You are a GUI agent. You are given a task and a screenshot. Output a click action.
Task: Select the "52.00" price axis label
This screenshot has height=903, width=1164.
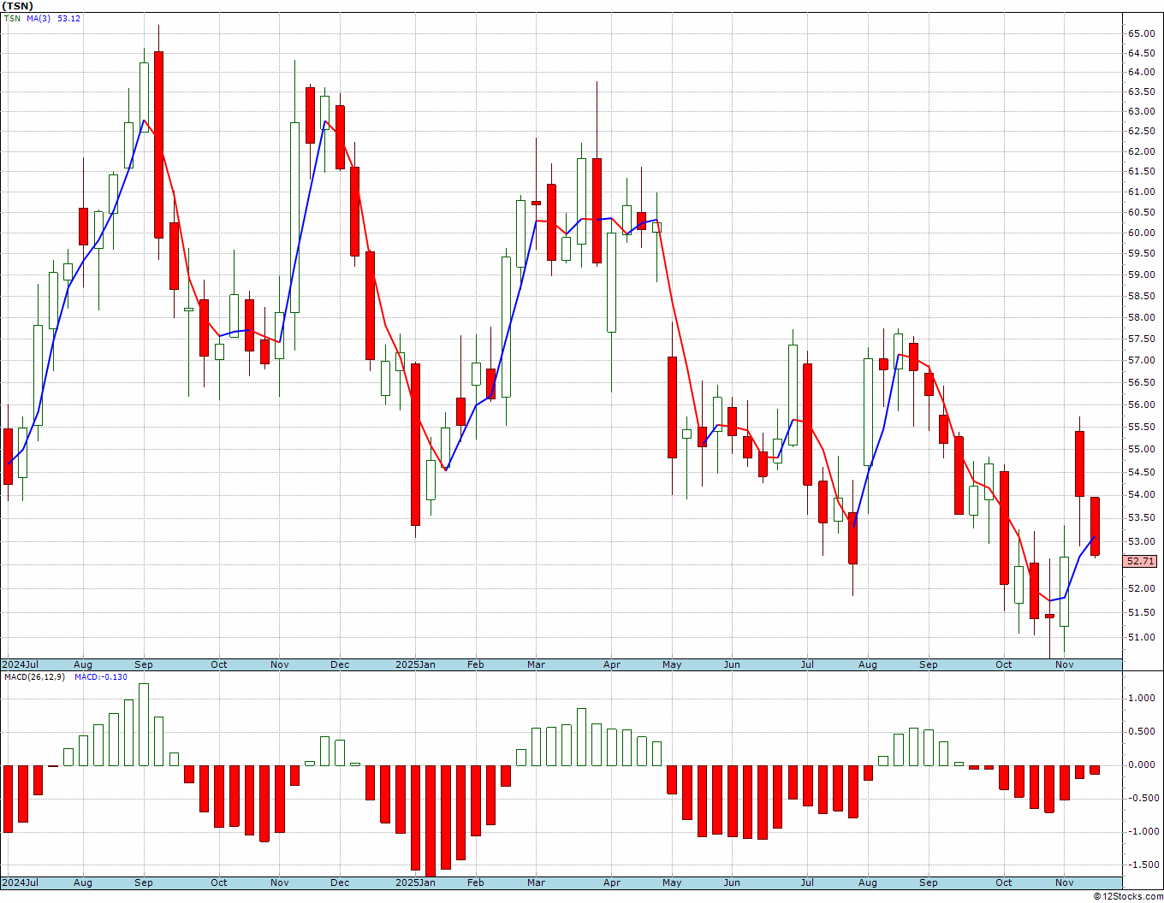click(1140, 588)
